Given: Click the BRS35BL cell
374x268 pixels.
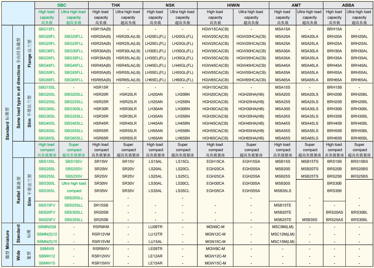Looking at the screenshot, I should pyautogui.click(x=359, y=220).
